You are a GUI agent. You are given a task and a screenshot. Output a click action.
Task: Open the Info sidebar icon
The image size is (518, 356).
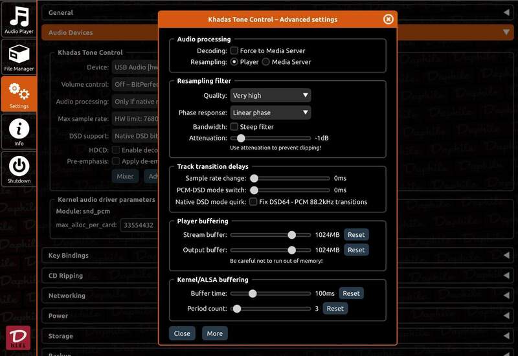(x=19, y=131)
